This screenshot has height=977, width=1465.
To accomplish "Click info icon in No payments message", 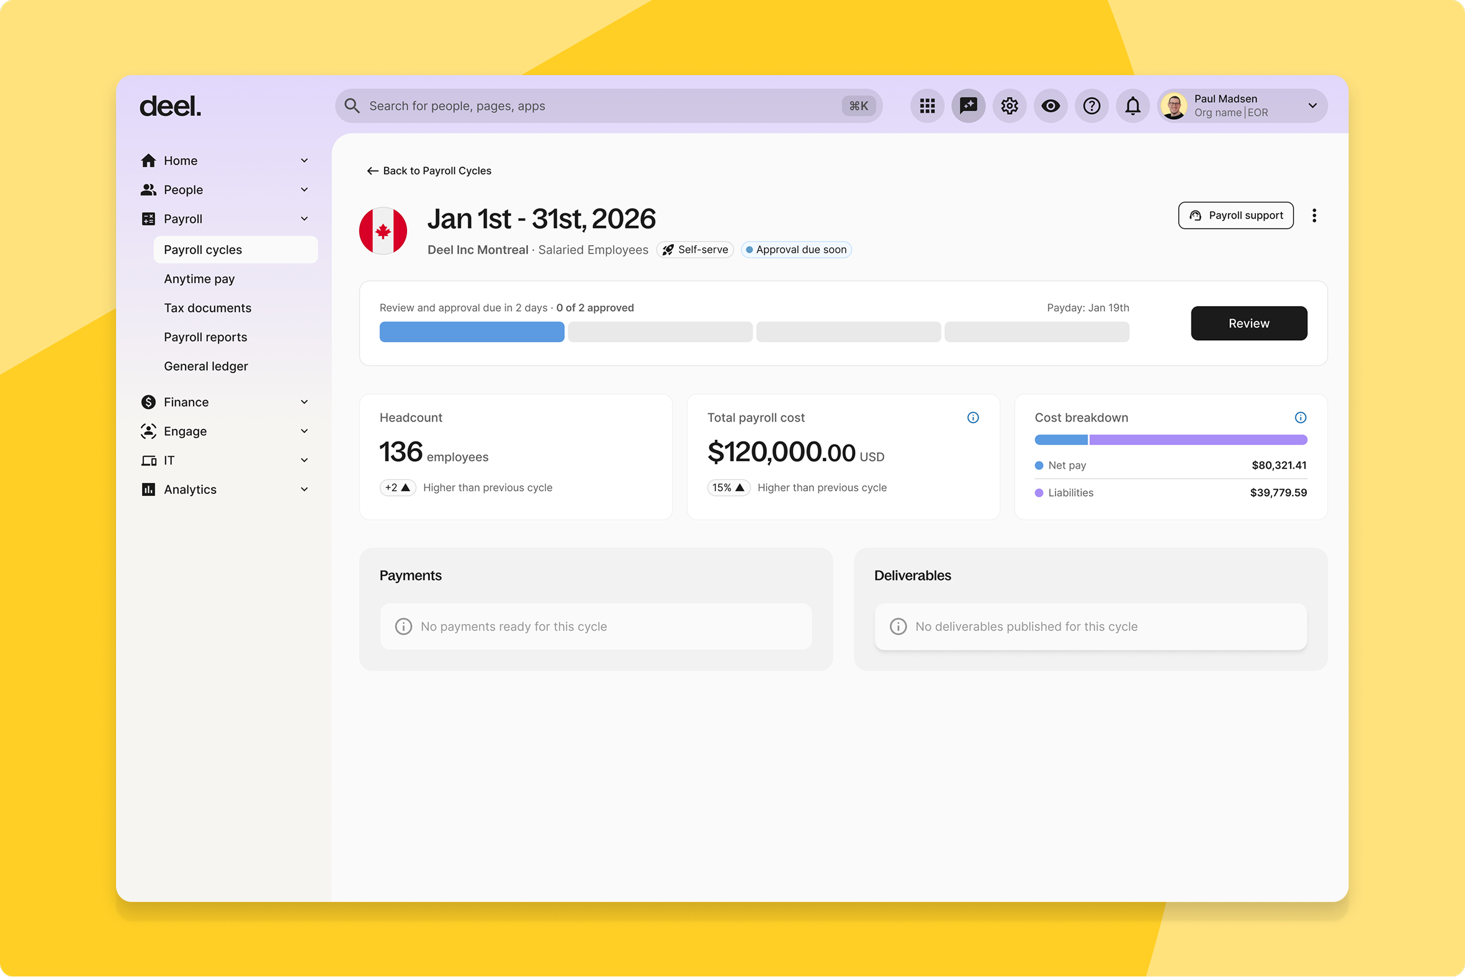I will [403, 627].
